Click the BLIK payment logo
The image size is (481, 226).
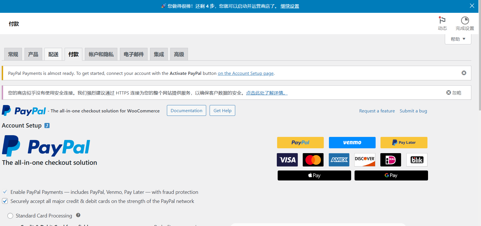[x=417, y=160]
